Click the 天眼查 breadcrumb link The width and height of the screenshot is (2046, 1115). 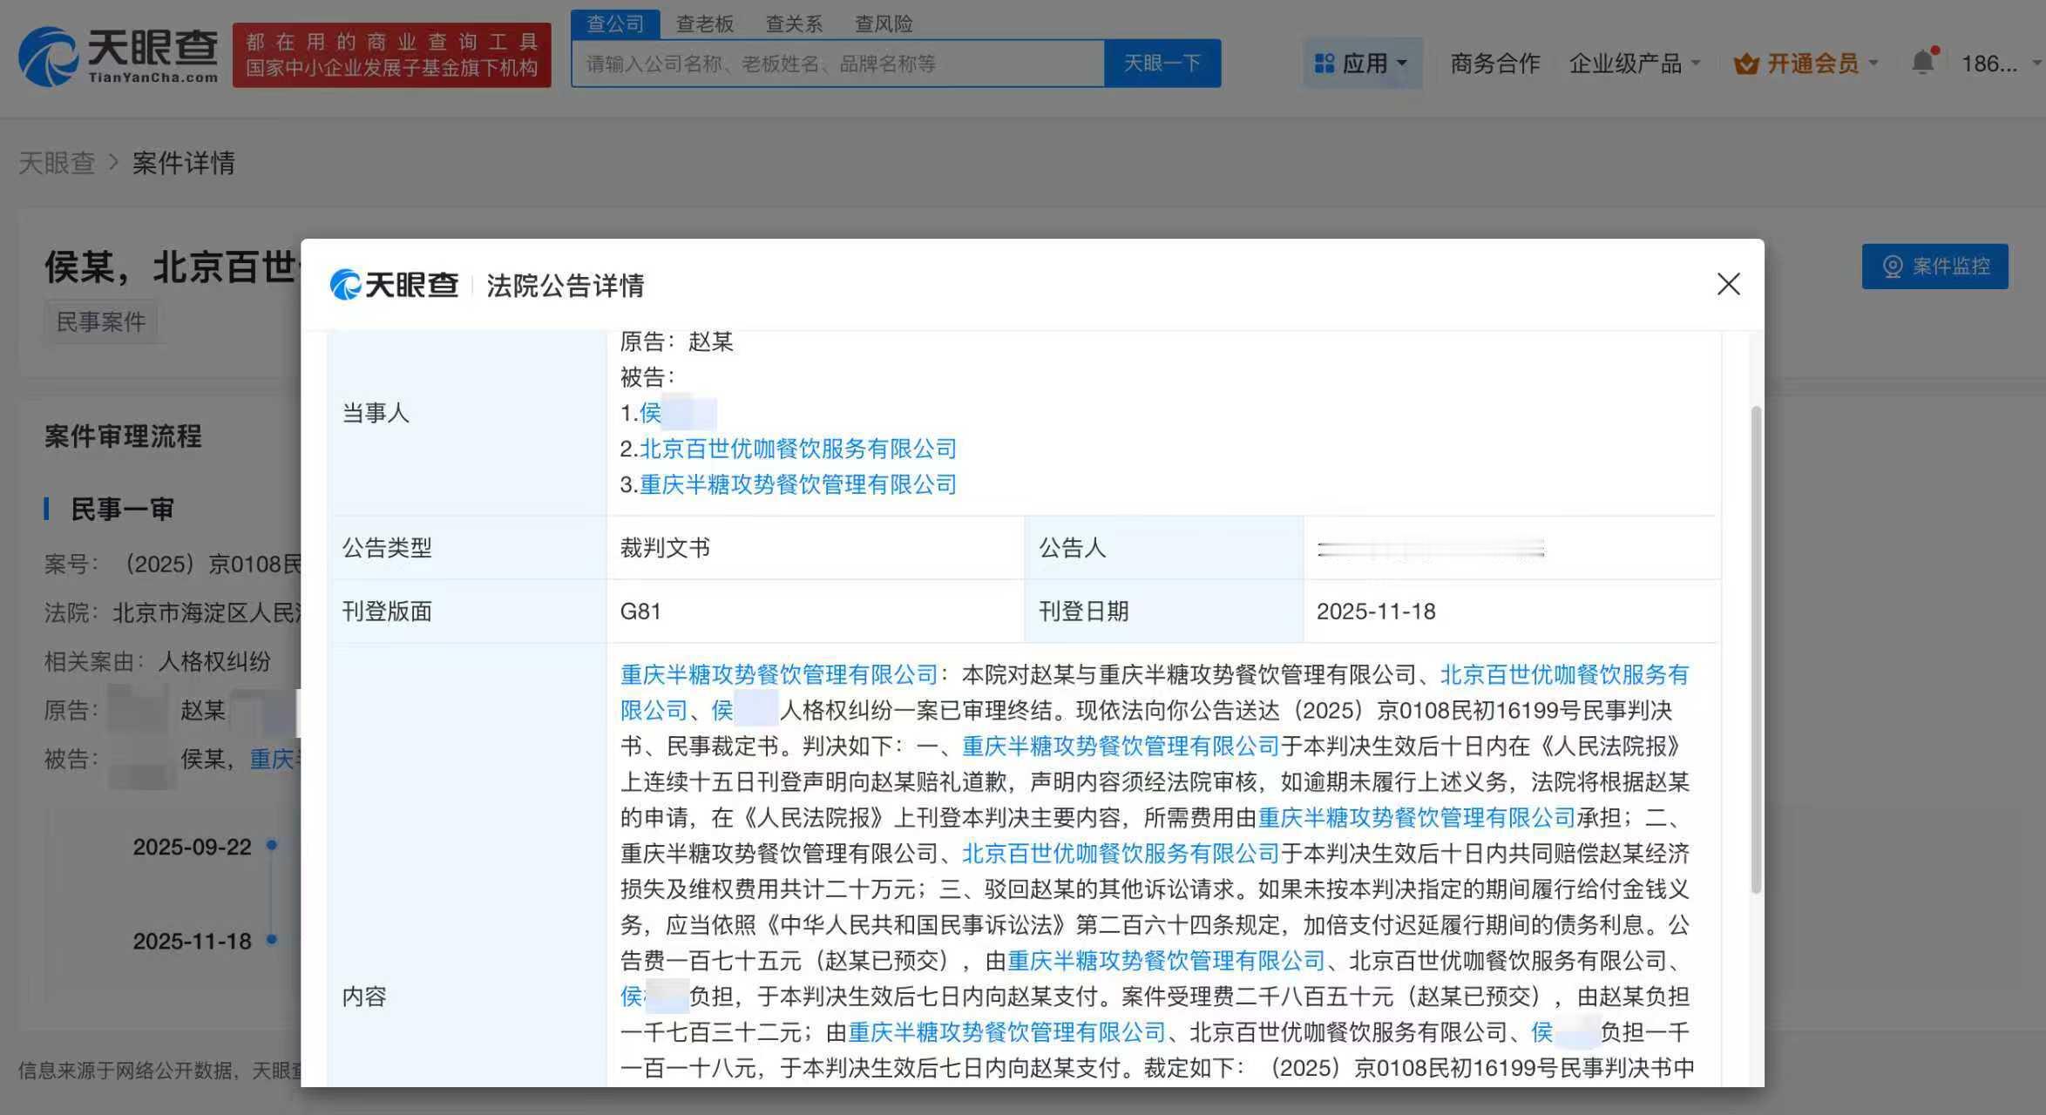(58, 163)
